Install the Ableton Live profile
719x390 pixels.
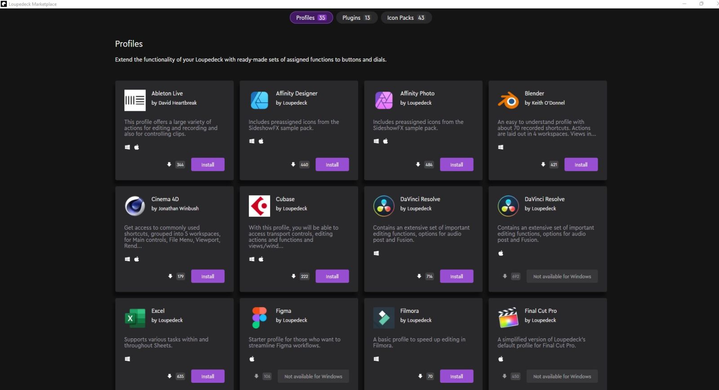click(208, 165)
